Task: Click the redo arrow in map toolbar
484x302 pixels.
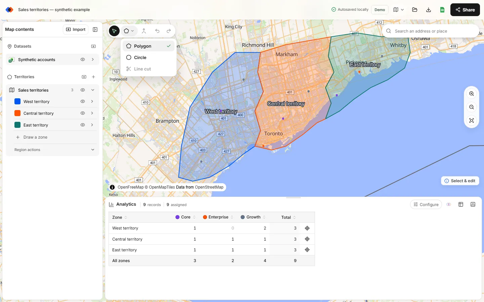Action: coord(169,31)
